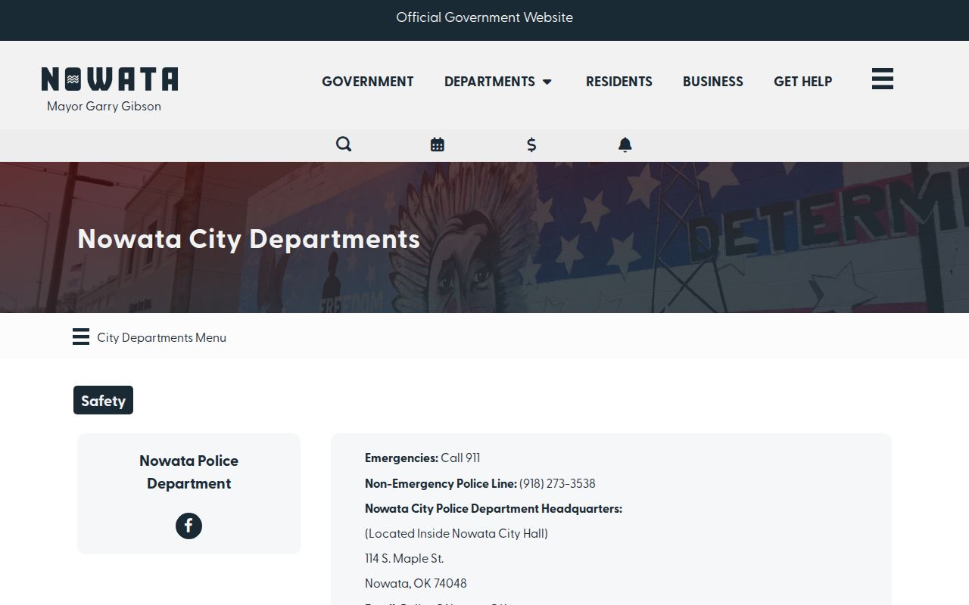Click Nowata City Police Department Headquarters label

(494, 509)
